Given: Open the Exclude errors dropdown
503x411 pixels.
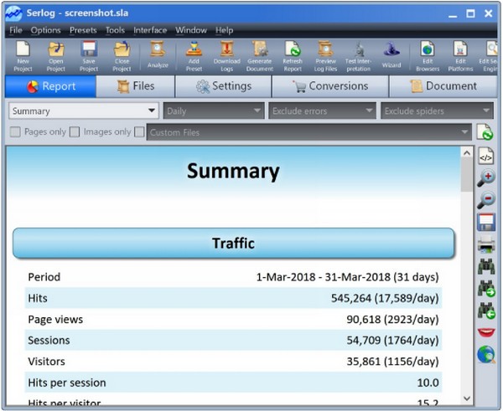Looking at the screenshot, I should pos(323,110).
